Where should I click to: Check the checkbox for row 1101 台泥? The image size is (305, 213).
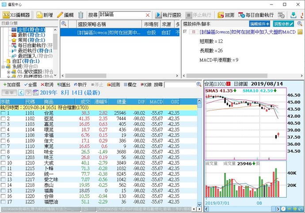[3, 113]
